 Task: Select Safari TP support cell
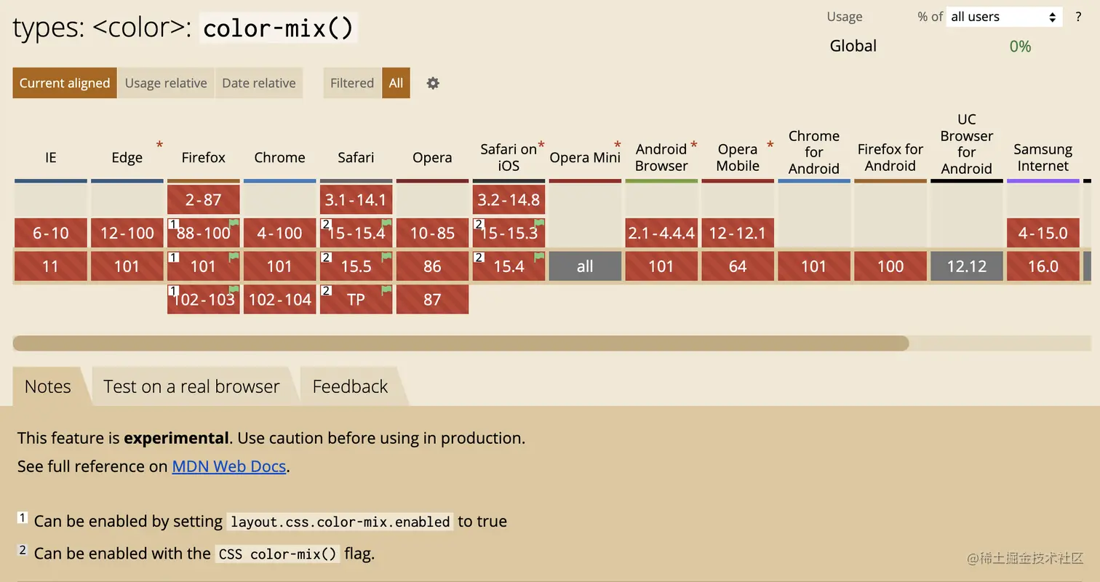tap(356, 299)
